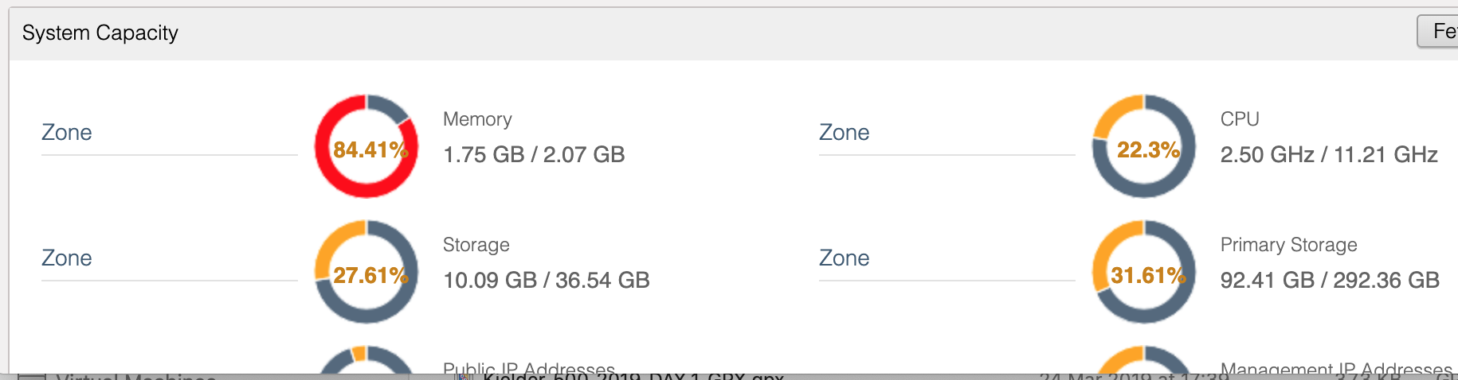Open the Zone link beside CPU

click(845, 133)
